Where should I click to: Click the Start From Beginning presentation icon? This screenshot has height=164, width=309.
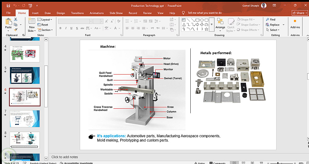click(30, 6)
